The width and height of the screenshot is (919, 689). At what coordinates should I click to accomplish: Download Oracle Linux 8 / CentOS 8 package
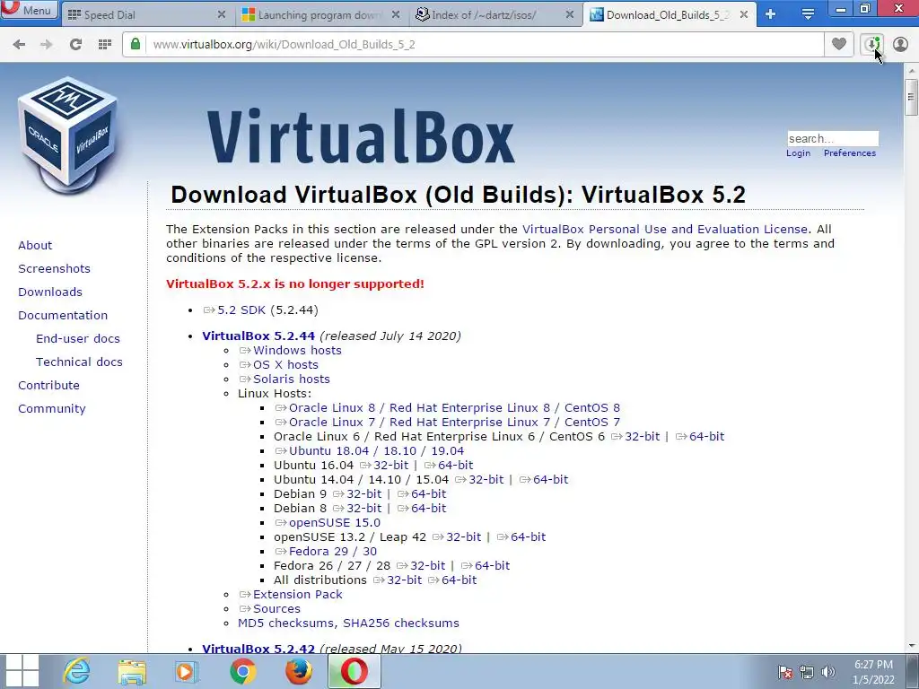[x=448, y=408]
